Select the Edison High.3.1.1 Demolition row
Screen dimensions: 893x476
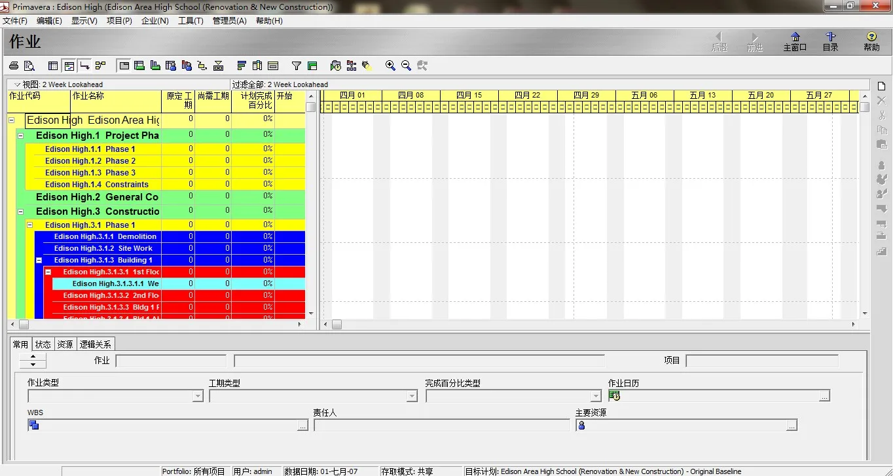[170, 236]
